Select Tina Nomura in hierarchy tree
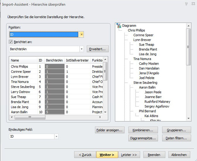Screen dimensions: 197x161 [x=142, y=59]
